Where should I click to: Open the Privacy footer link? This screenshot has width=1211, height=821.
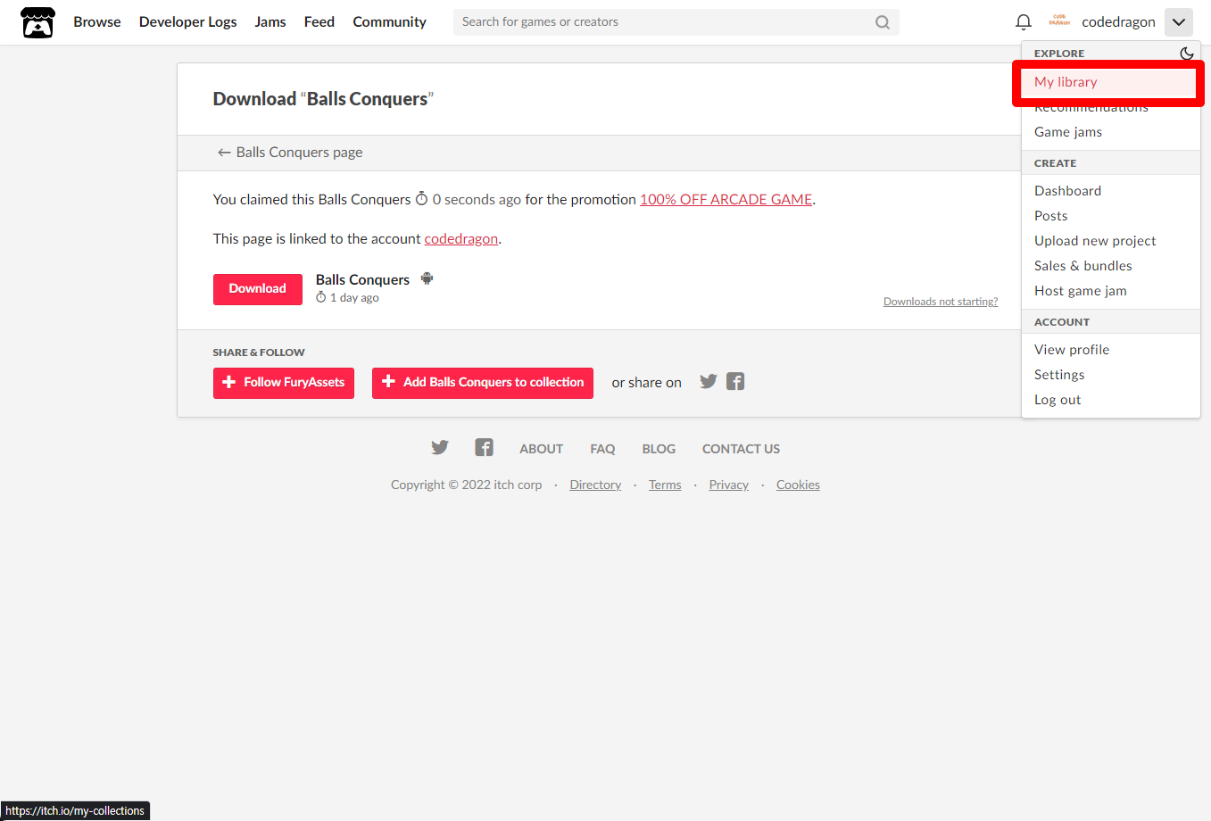(x=729, y=485)
